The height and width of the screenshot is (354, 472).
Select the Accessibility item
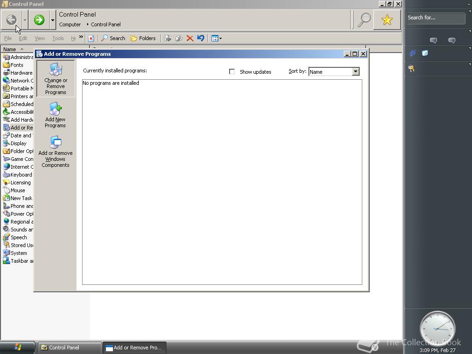pos(18,112)
